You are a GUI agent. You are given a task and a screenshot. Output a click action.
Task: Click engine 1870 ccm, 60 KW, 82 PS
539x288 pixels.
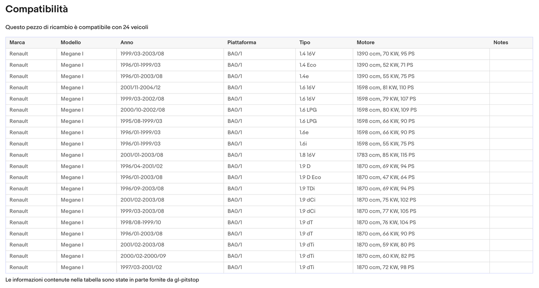(386, 256)
